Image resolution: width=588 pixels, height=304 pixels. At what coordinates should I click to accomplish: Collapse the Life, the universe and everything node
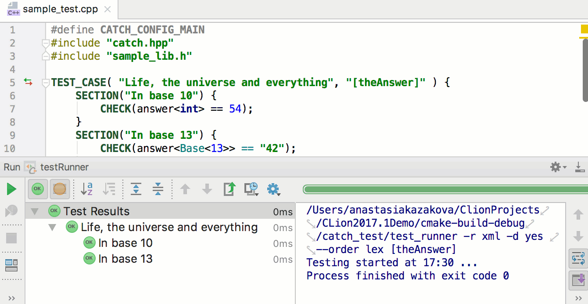(x=52, y=227)
